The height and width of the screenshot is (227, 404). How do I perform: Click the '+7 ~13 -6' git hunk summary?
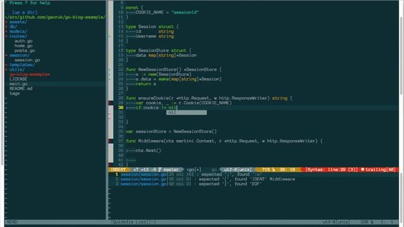pos(145,170)
